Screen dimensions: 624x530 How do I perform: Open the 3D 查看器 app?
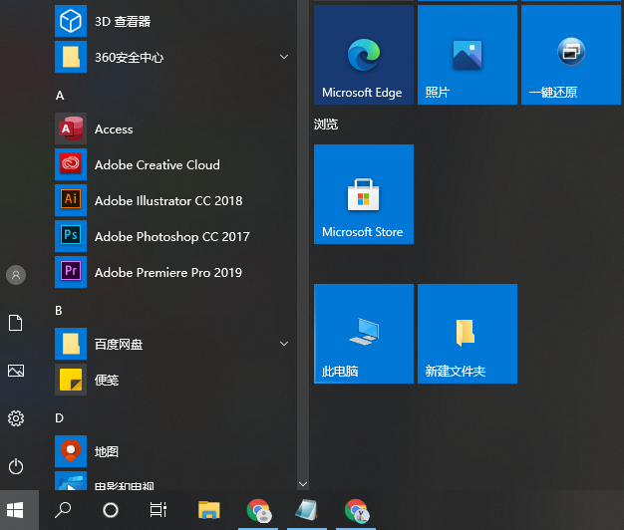tap(122, 21)
